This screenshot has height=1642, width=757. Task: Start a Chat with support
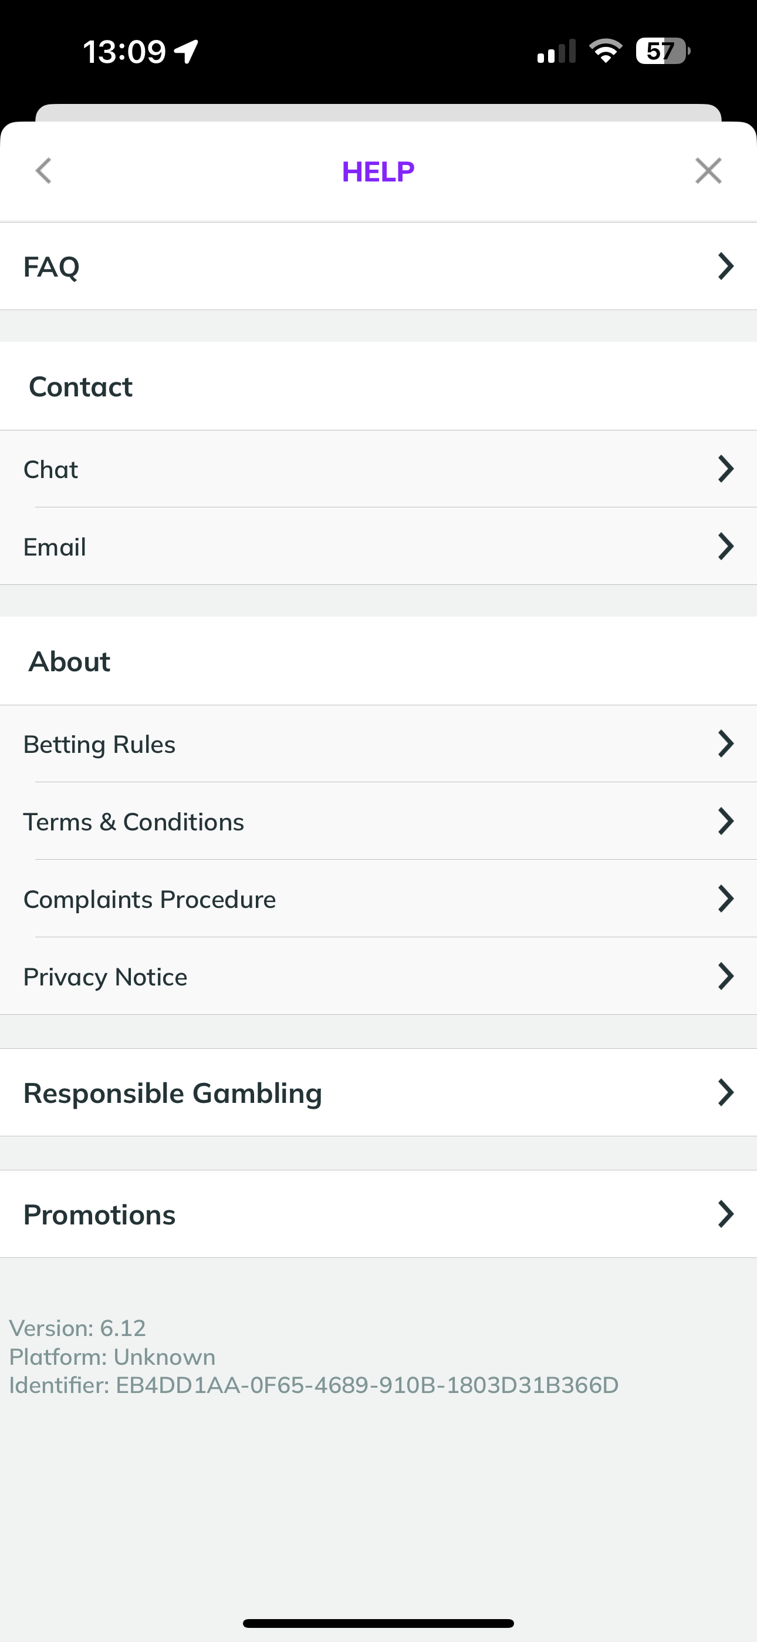coord(51,470)
